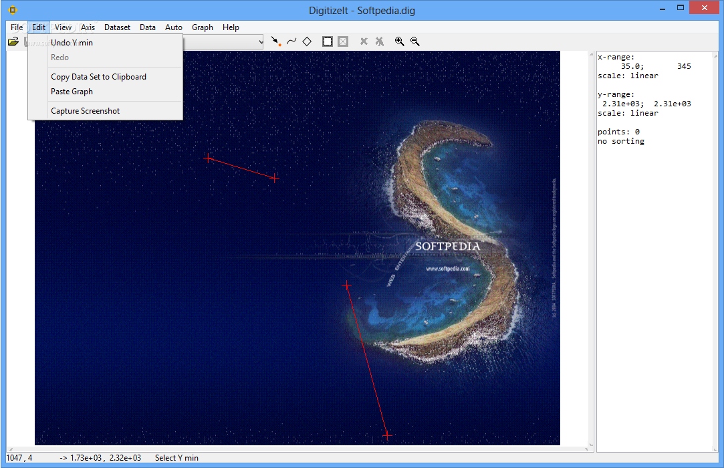Choose Copy Data Set to Clipboard

point(105,77)
